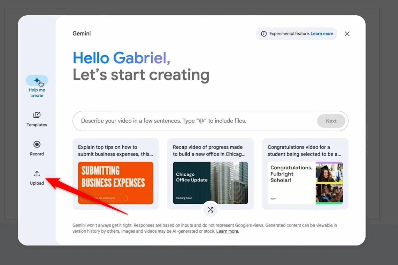
Task: Pick the Chicago office recap prompt card
Action: tap(211, 174)
